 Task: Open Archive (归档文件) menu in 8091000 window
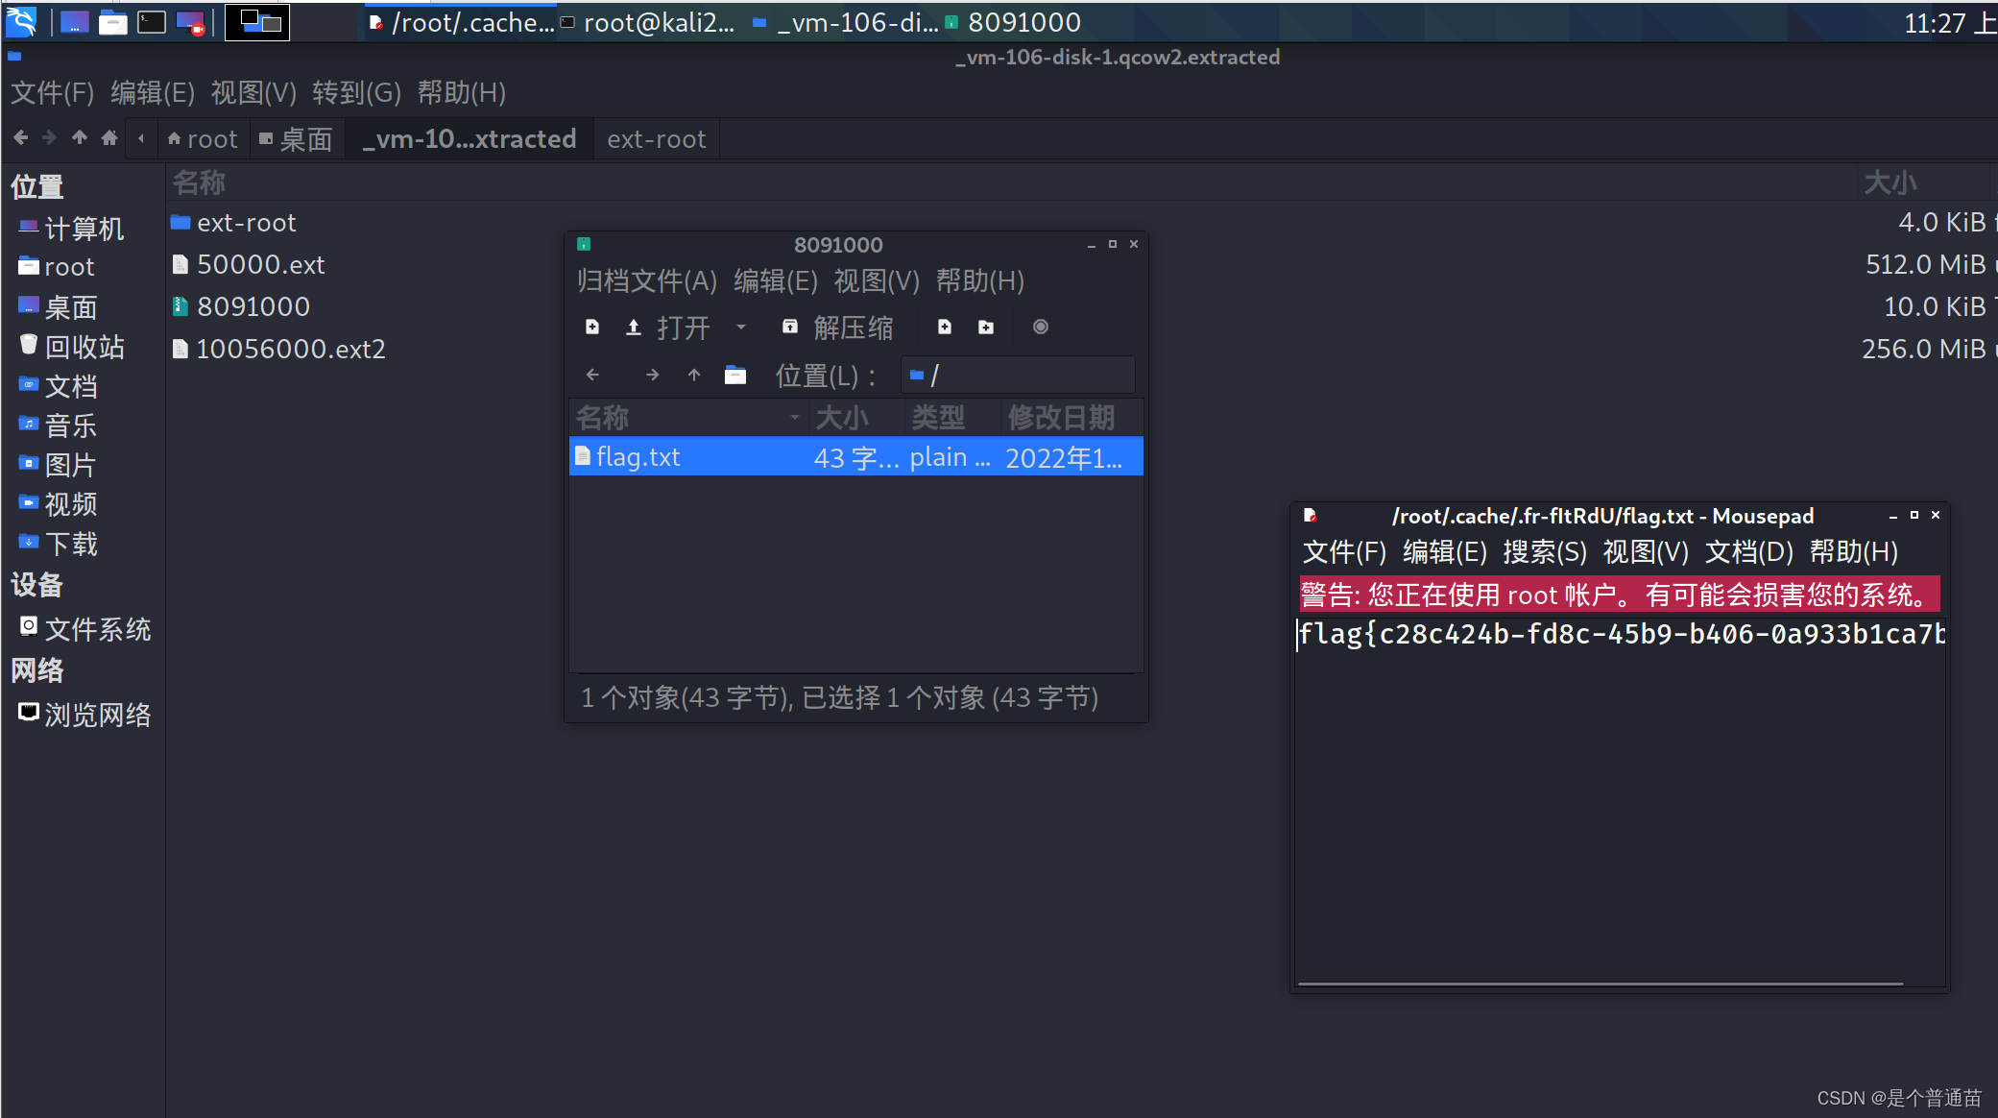pyautogui.click(x=647, y=281)
